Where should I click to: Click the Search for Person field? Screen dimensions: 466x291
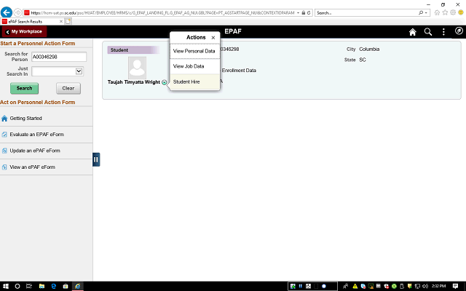pos(59,57)
